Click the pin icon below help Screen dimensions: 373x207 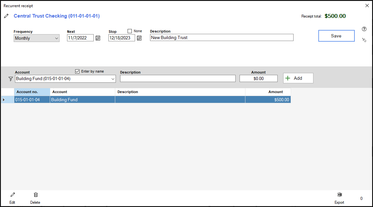click(x=364, y=40)
